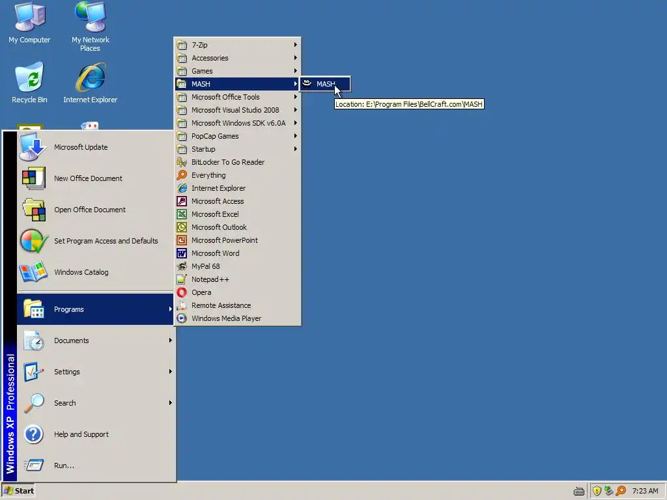Expand the PopCap Games submenu arrow

[x=295, y=136]
